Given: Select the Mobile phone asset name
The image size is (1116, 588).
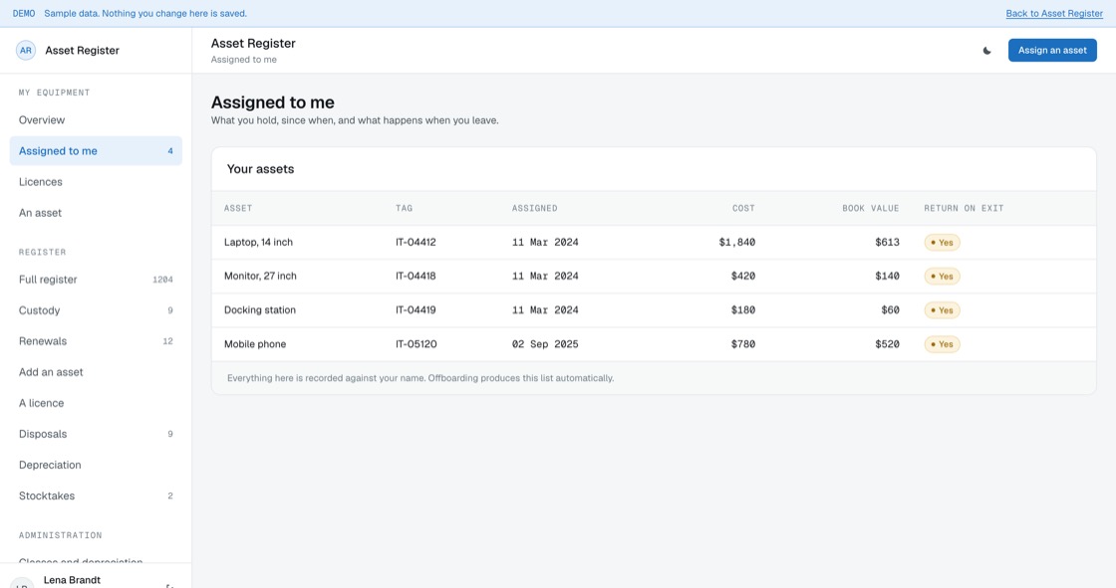Looking at the screenshot, I should 255,344.
